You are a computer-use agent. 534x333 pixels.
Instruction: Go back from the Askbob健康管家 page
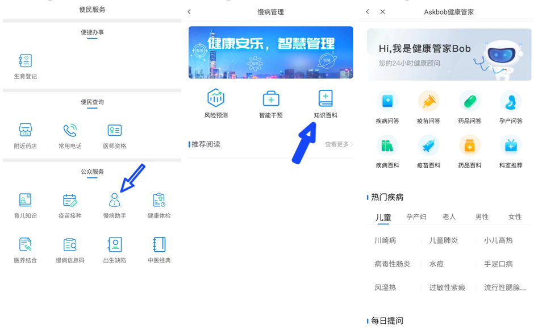click(x=368, y=11)
